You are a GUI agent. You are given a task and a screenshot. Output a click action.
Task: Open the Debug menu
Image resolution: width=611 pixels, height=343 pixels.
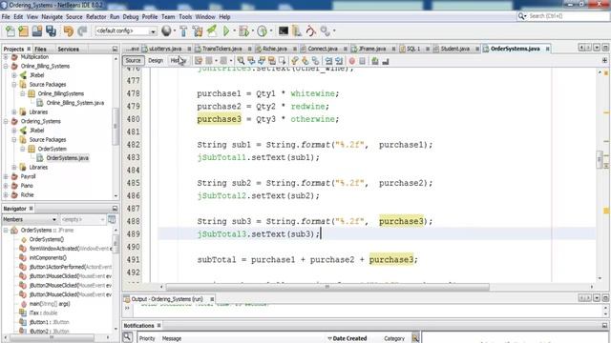[131, 17]
